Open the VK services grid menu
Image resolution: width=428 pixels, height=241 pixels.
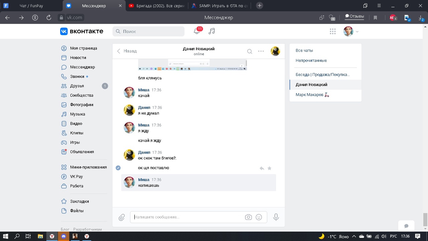coord(333,31)
